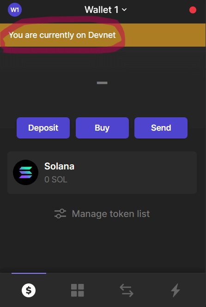
Task: Open the Solana token row card
Action: click(x=102, y=173)
